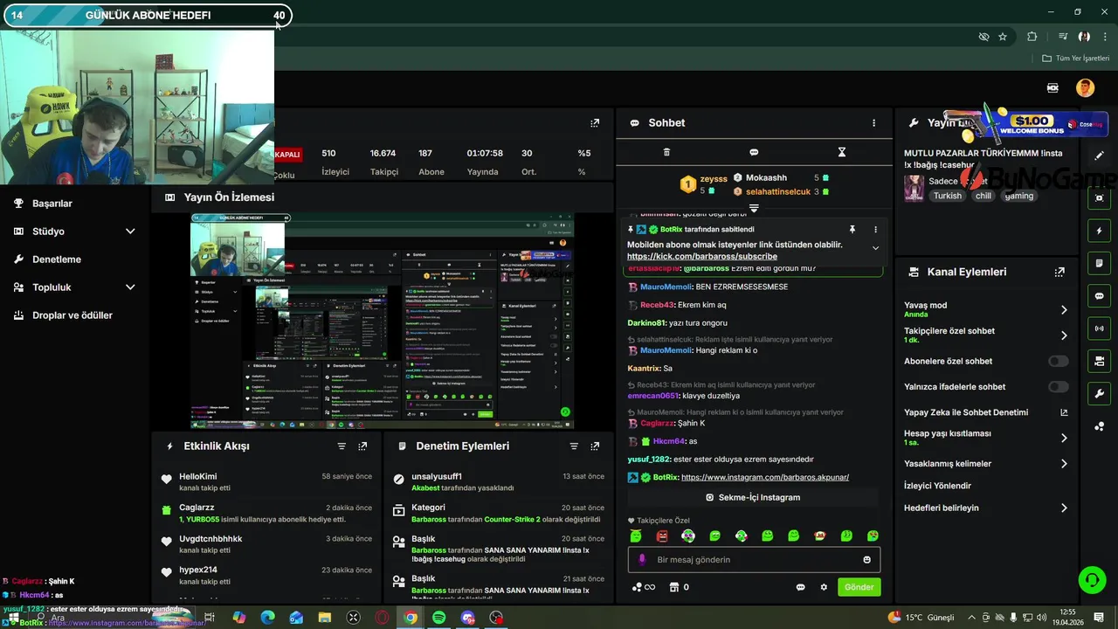Click the channel points infinity icon
1118x629 pixels.
pos(643,587)
